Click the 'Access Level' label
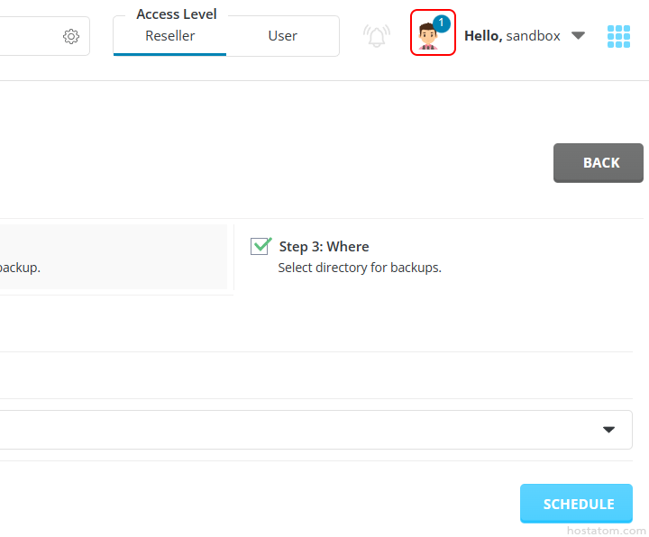649x537 pixels. click(177, 14)
